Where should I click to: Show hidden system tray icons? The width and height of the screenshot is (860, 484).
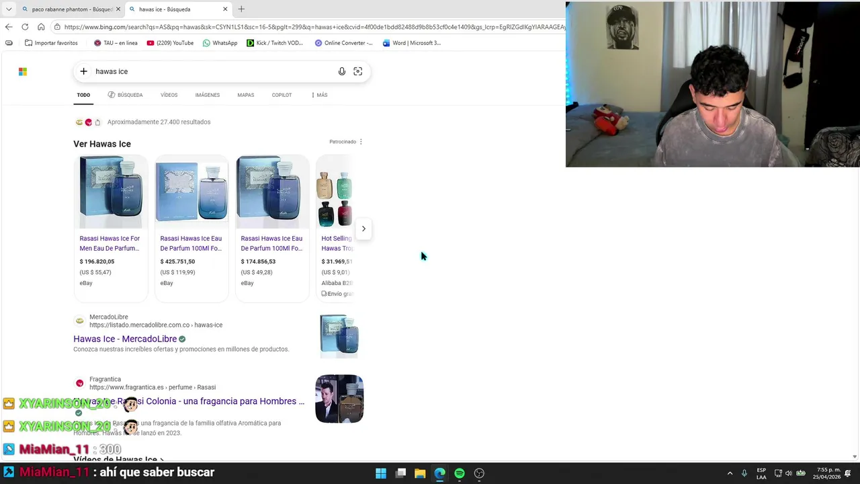[x=730, y=473]
